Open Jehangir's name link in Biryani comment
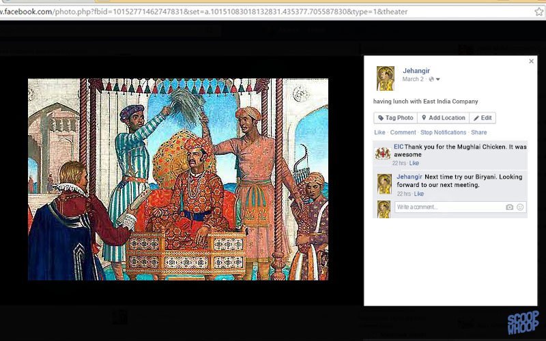 tap(409, 177)
